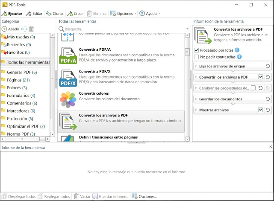The image size is (274, 201).
Task: Open the search options dropdown arrow
Action: click(x=187, y=29)
